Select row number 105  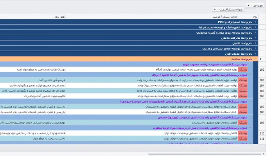tap(262, 91)
